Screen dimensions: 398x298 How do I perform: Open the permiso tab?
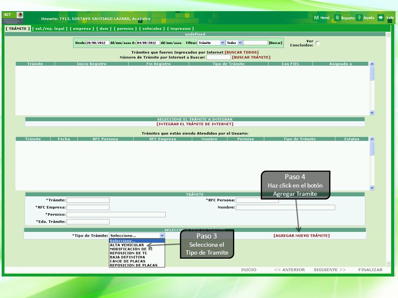click(x=125, y=29)
